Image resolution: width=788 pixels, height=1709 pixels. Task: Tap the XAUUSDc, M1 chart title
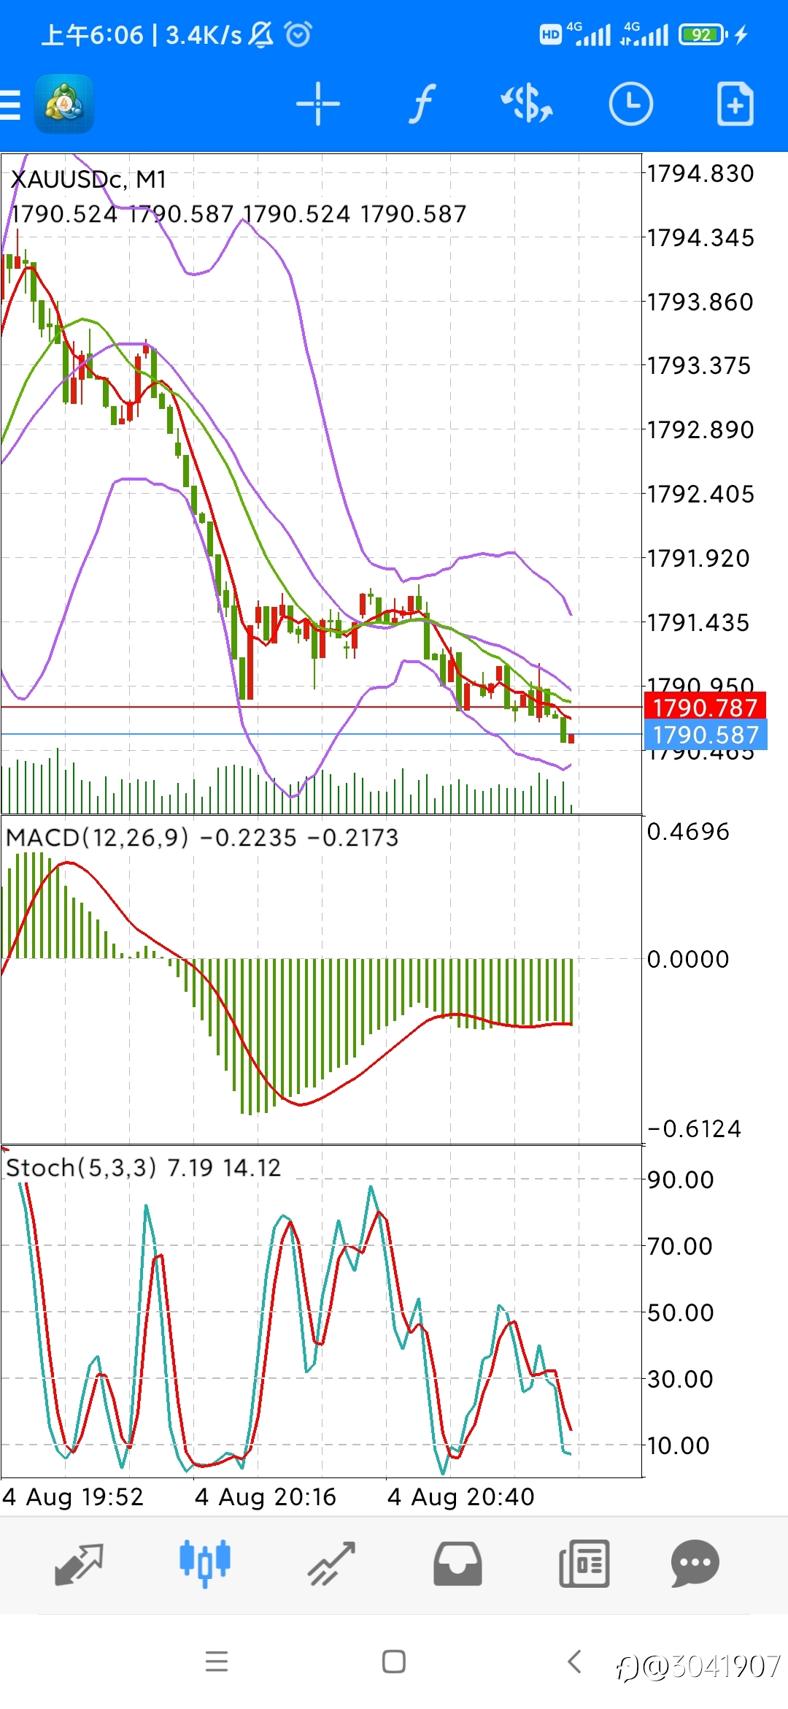click(x=88, y=179)
